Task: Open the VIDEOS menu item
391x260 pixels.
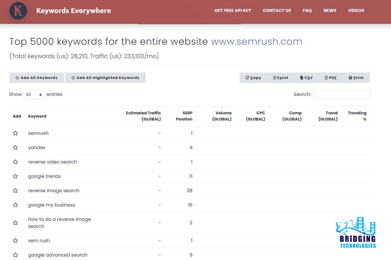Action: click(356, 10)
